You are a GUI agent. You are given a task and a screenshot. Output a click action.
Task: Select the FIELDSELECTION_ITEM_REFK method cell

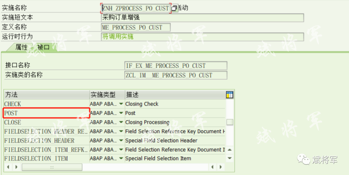(x=47, y=150)
